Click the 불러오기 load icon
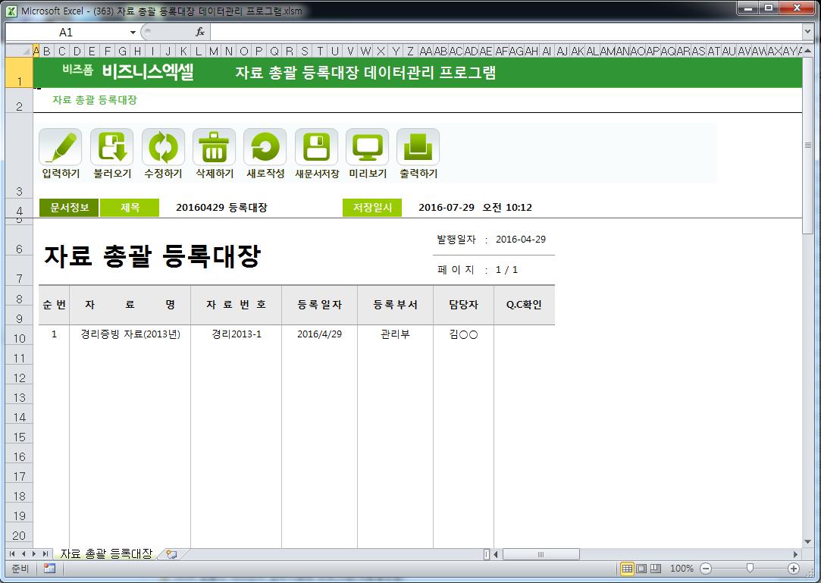The width and height of the screenshot is (821, 583). [111, 147]
